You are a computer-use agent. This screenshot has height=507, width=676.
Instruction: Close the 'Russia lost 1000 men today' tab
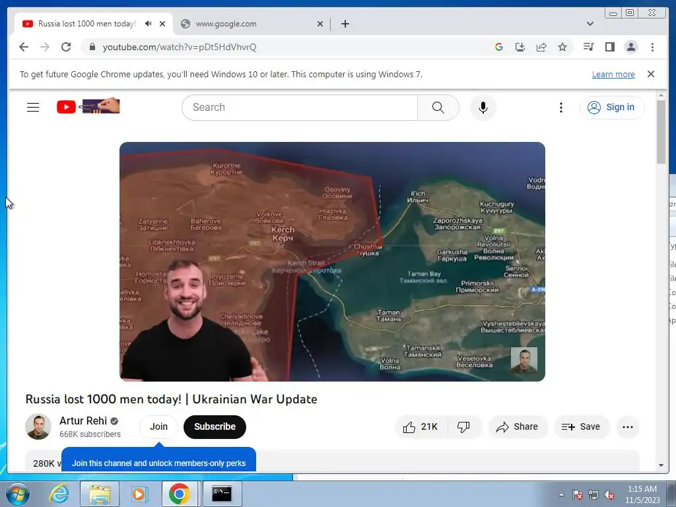(x=162, y=24)
